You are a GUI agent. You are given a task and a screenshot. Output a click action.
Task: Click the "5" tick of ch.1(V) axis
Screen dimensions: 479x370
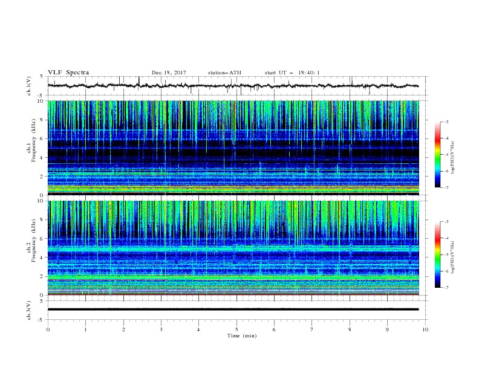pos(42,76)
